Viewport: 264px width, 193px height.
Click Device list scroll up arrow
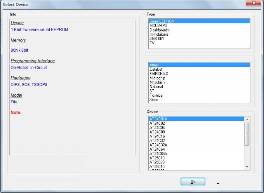click(x=247, y=120)
